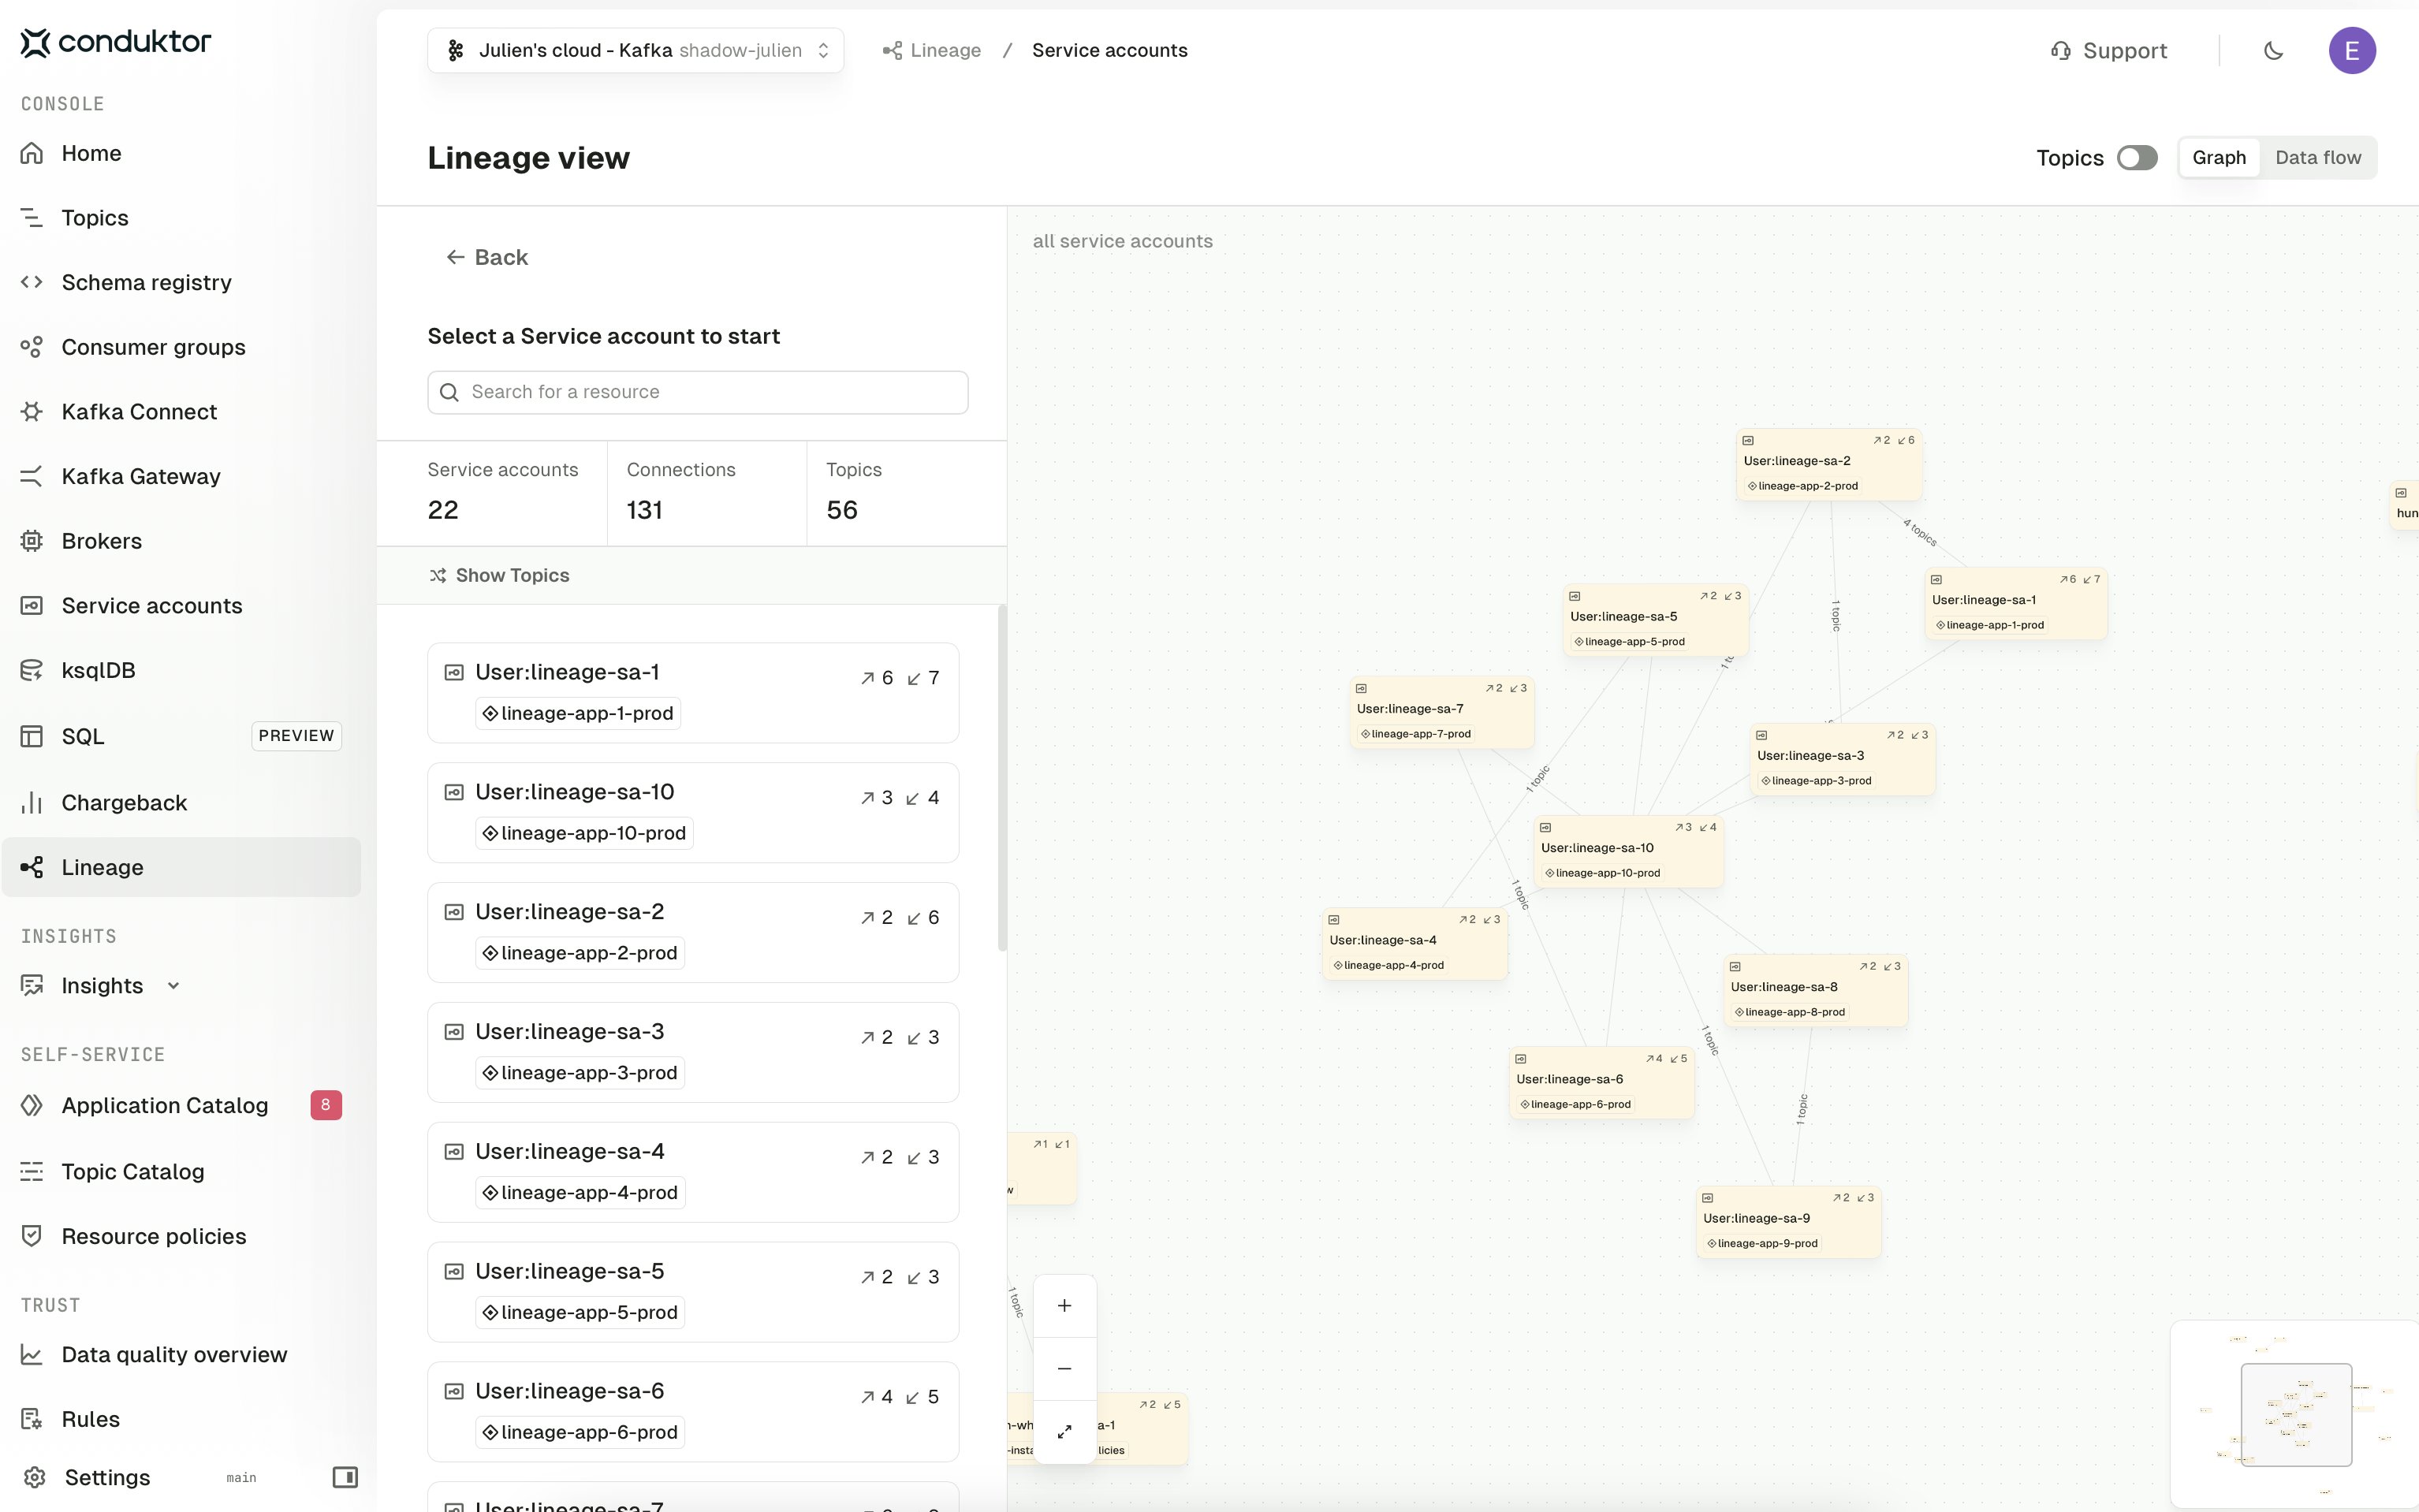Zoom in on the graph
2419x1512 pixels.
click(1064, 1306)
